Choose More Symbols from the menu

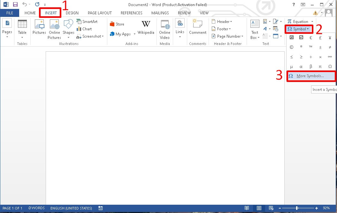coord(310,76)
